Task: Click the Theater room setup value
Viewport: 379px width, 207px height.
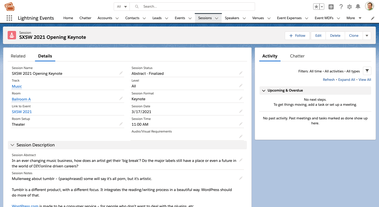Action: pyautogui.click(x=18, y=124)
